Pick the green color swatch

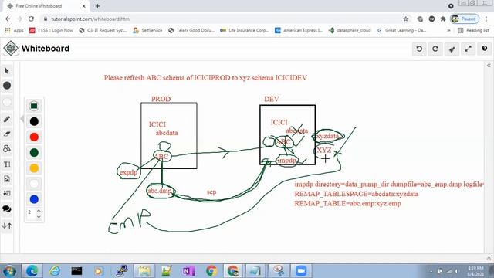[34, 153]
